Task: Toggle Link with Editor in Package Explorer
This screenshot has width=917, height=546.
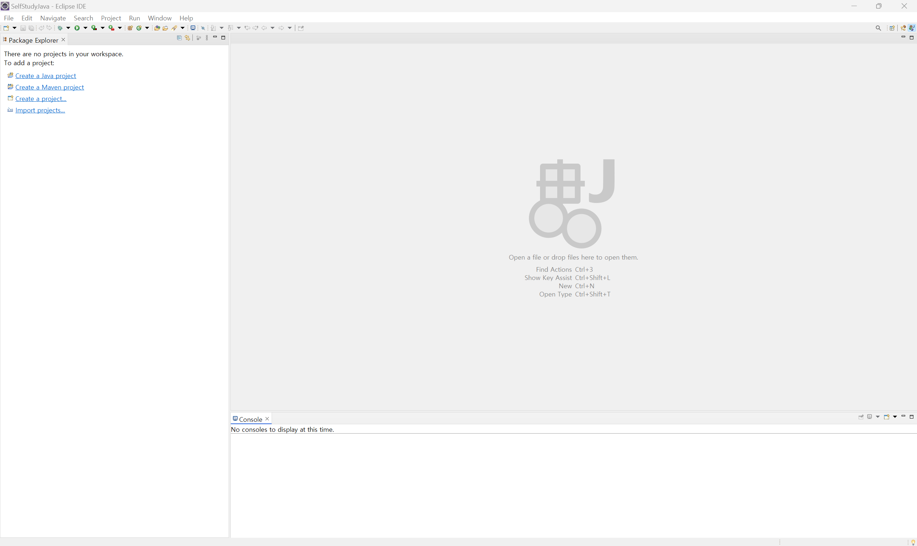Action: tap(187, 38)
